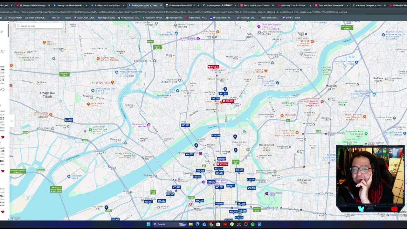Select the ¥44,082 hotel price marker

coord(69,120)
